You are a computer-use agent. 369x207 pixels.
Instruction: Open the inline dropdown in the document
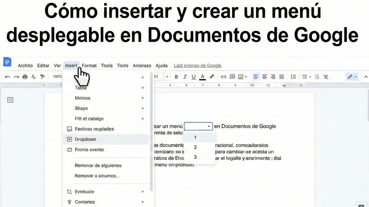tap(198, 126)
